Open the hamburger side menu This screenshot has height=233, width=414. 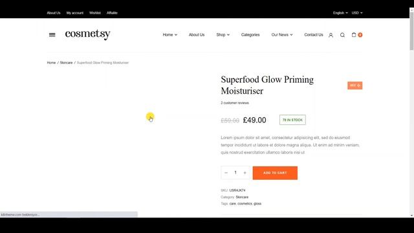(52, 35)
